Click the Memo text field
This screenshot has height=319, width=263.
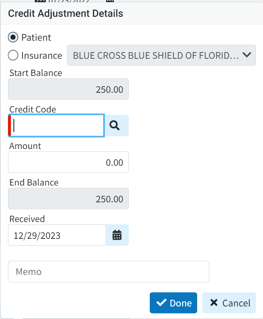pos(108,272)
